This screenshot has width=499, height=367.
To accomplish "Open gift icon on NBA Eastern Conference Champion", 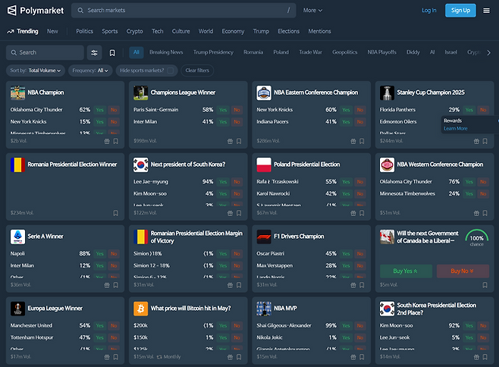I will click(x=353, y=141).
